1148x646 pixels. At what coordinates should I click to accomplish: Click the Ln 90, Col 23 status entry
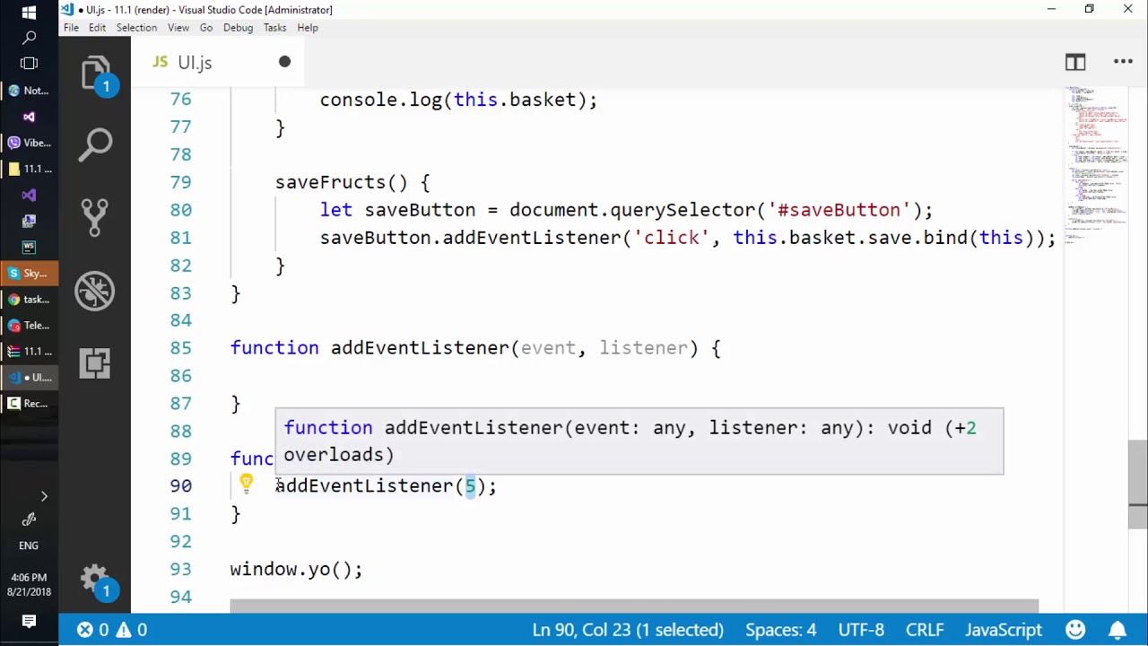coord(628,630)
